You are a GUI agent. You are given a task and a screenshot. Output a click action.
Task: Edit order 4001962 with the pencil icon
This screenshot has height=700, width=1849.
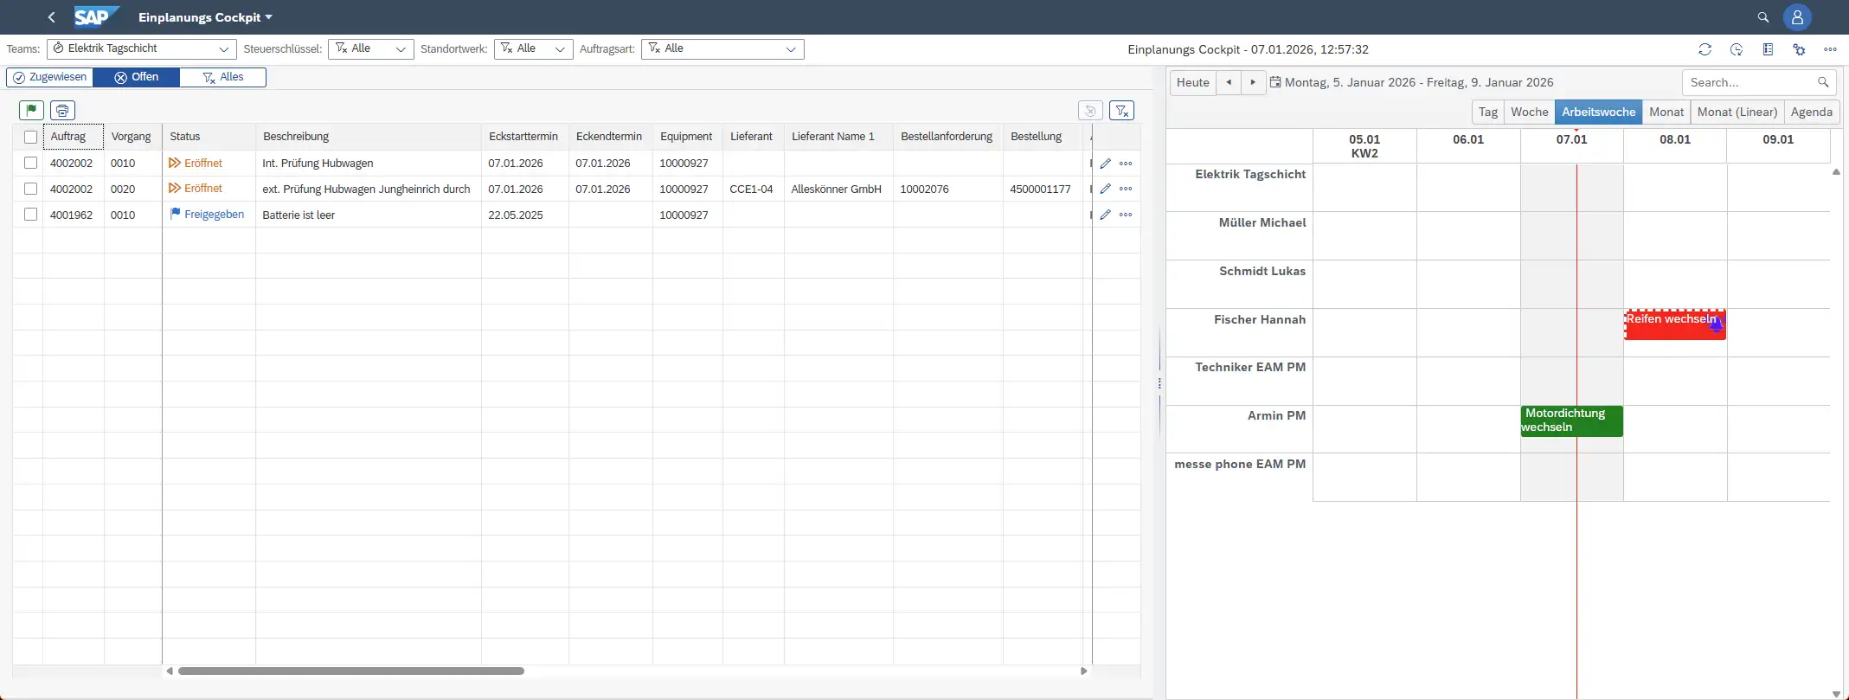pos(1105,215)
